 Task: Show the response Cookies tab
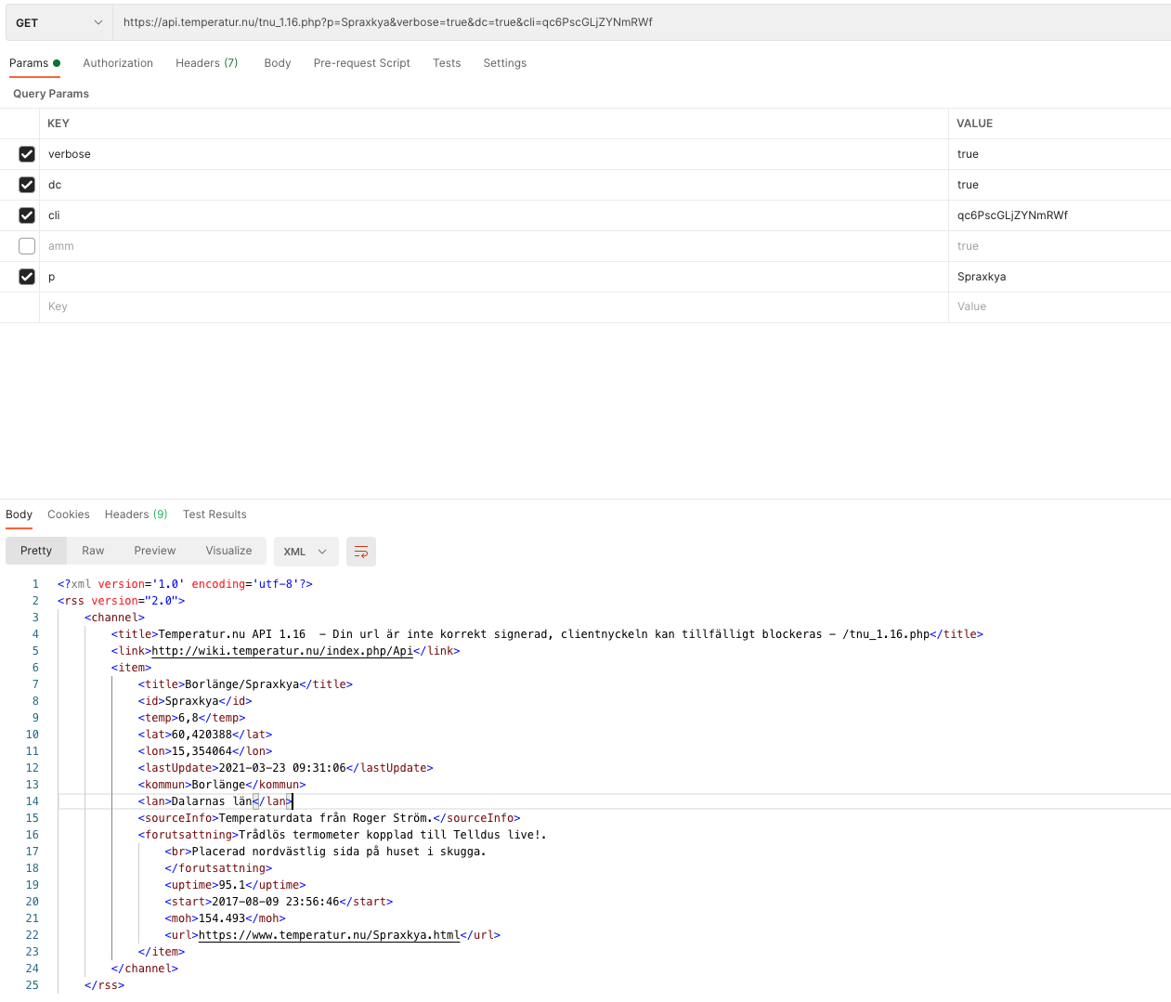[69, 514]
